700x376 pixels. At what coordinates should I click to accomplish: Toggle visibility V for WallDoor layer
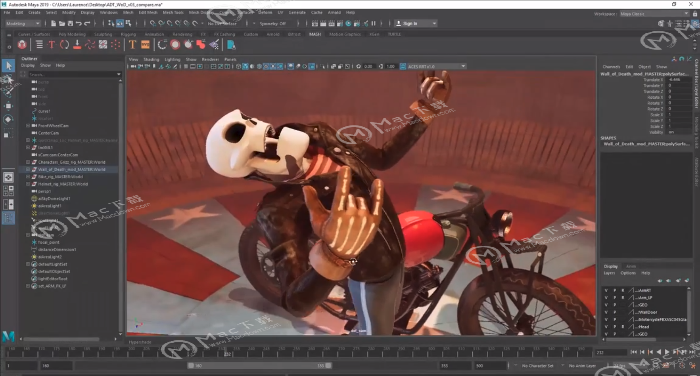[606, 312]
